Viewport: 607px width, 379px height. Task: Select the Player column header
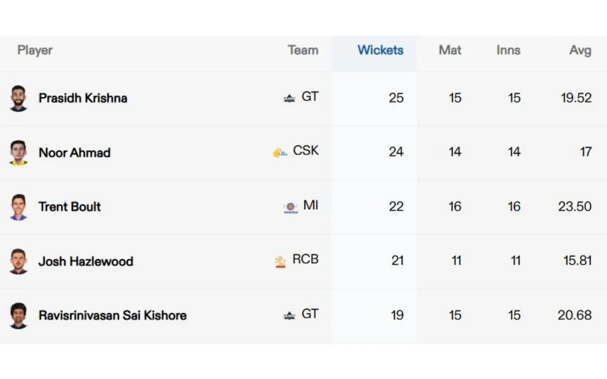click(x=35, y=51)
